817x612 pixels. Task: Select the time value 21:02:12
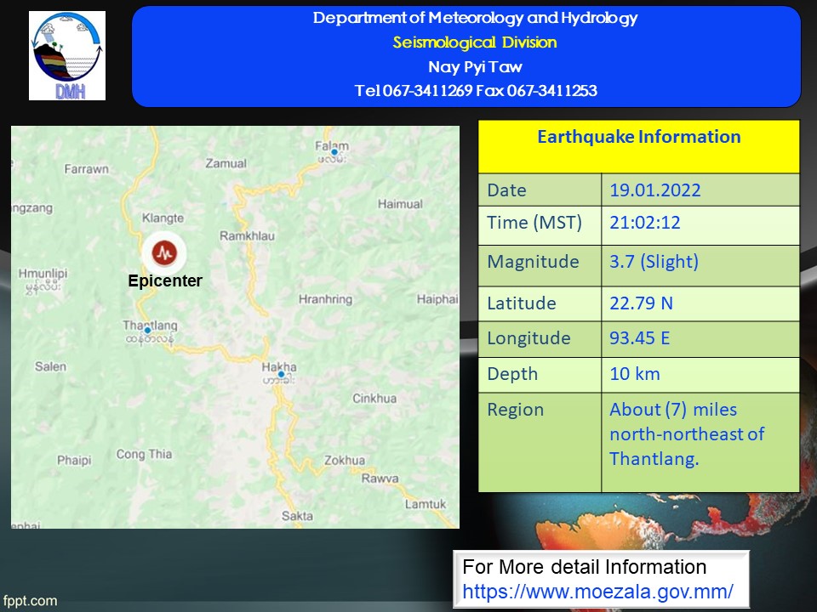click(645, 223)
